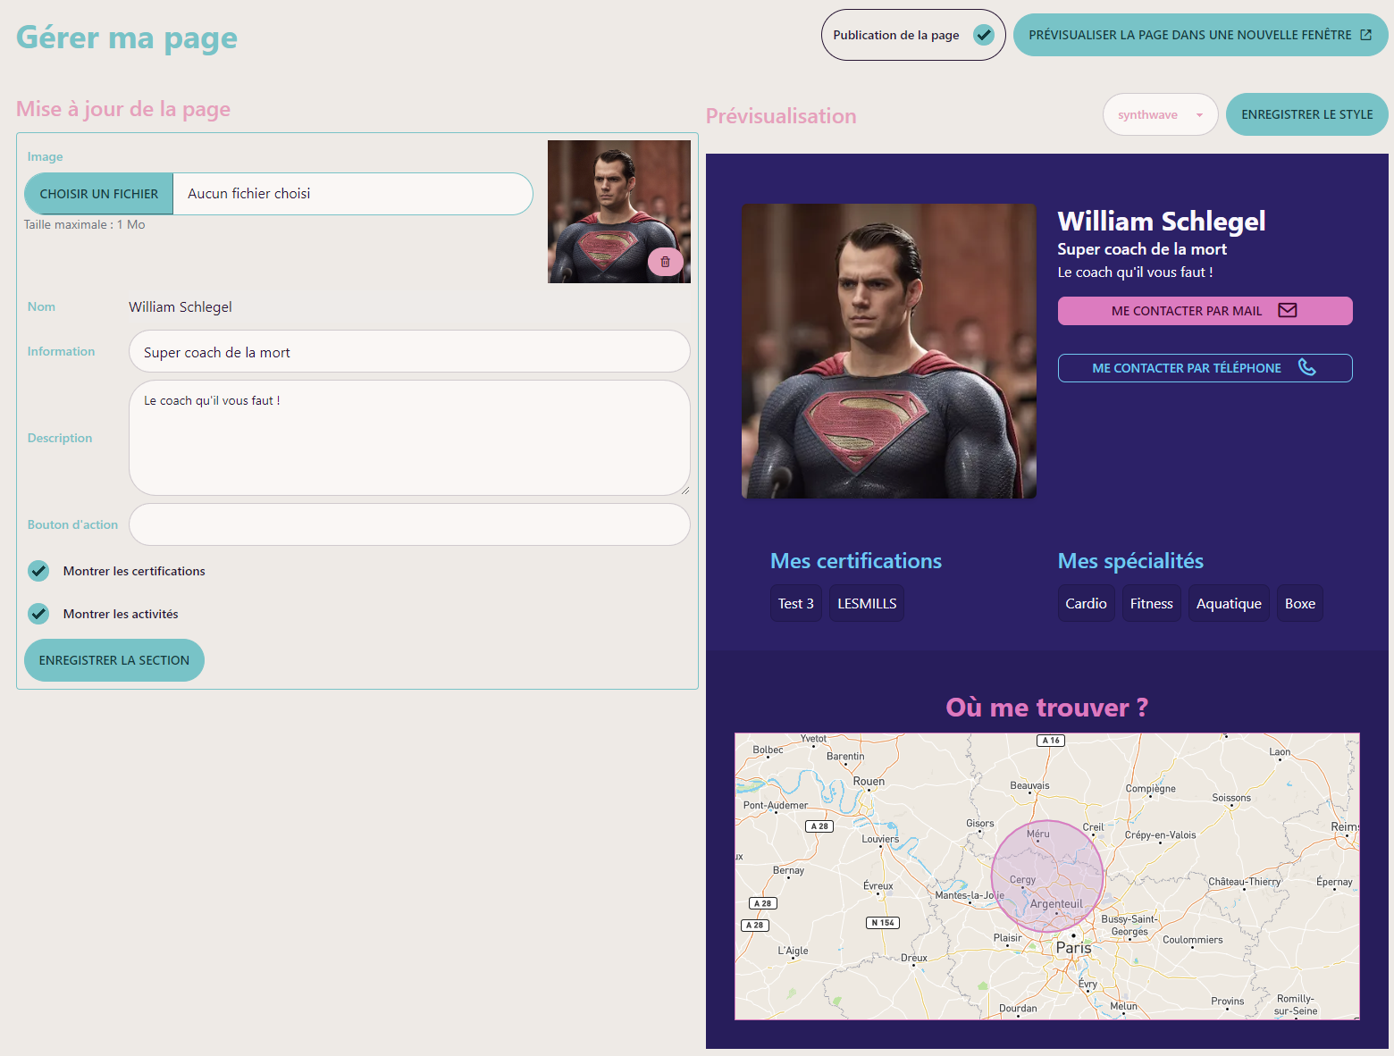Click Château-Thierry label on the map
The height and width of the screenshot is (1056, 1394).
click(1244, 882)
